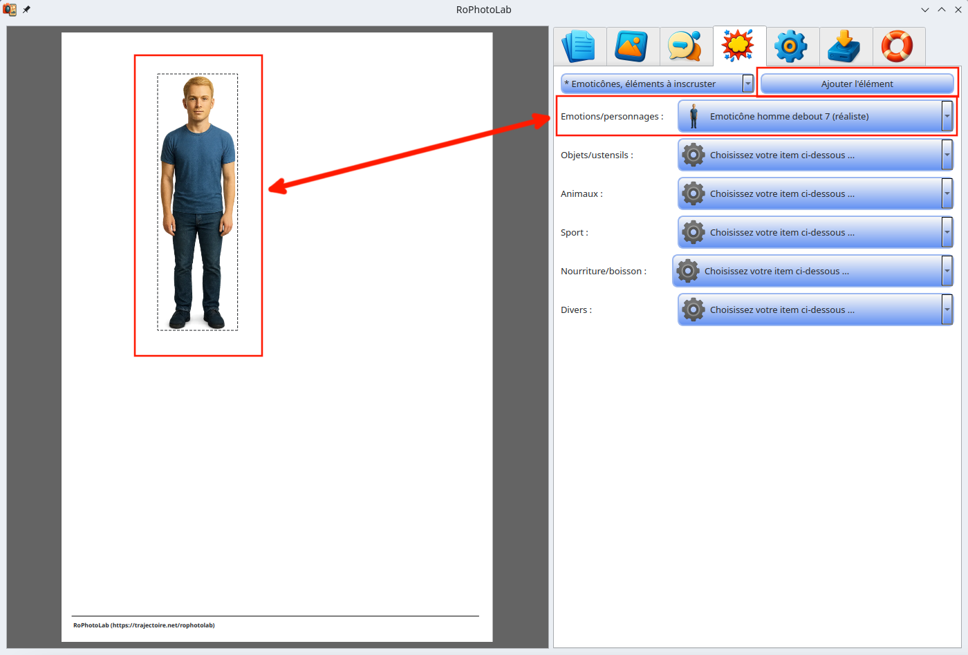Click the RoPhotoLab app icon in title bar

(10, 10)
